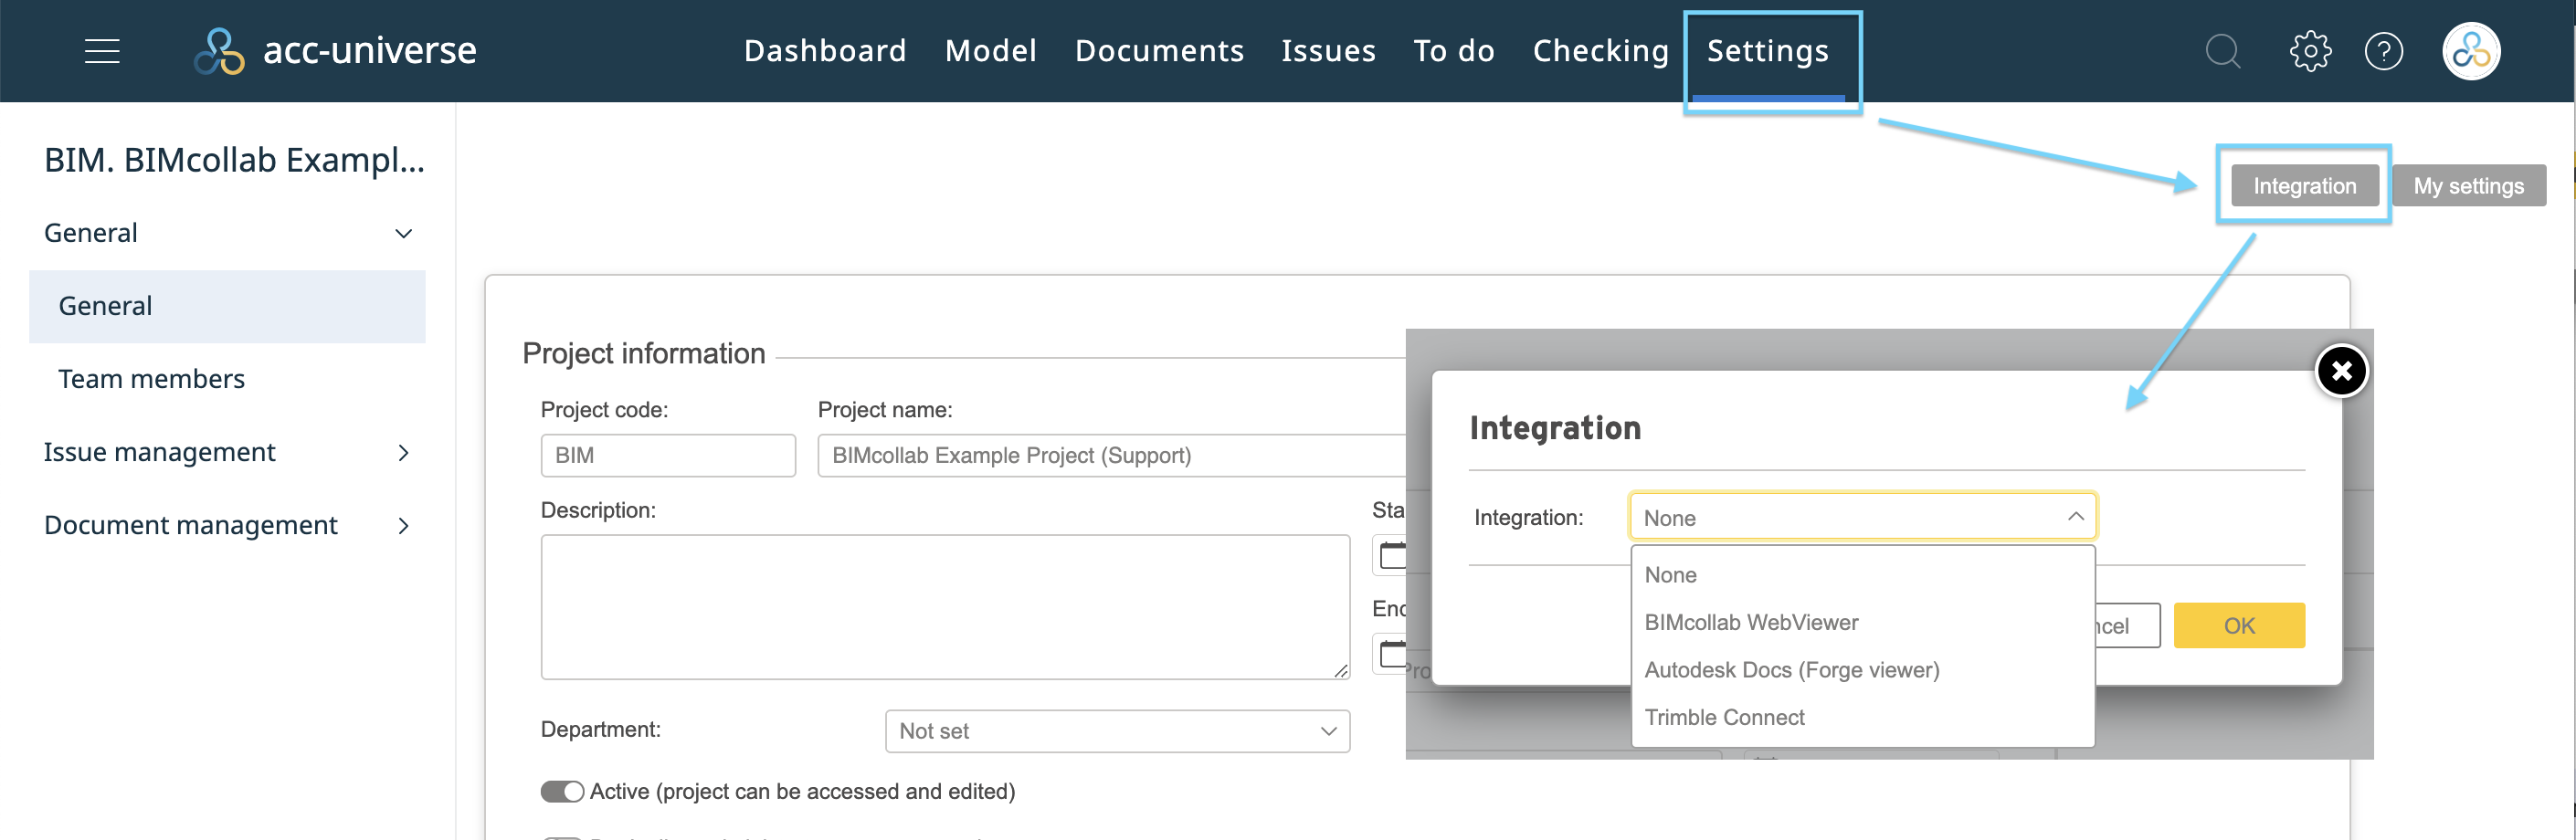
Task: Go to the To do tab
Action: pos(1454,51)
